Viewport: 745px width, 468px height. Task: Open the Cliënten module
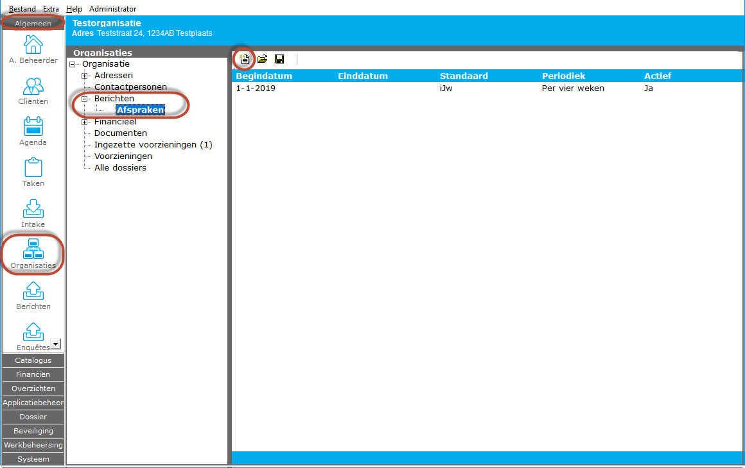33,87
